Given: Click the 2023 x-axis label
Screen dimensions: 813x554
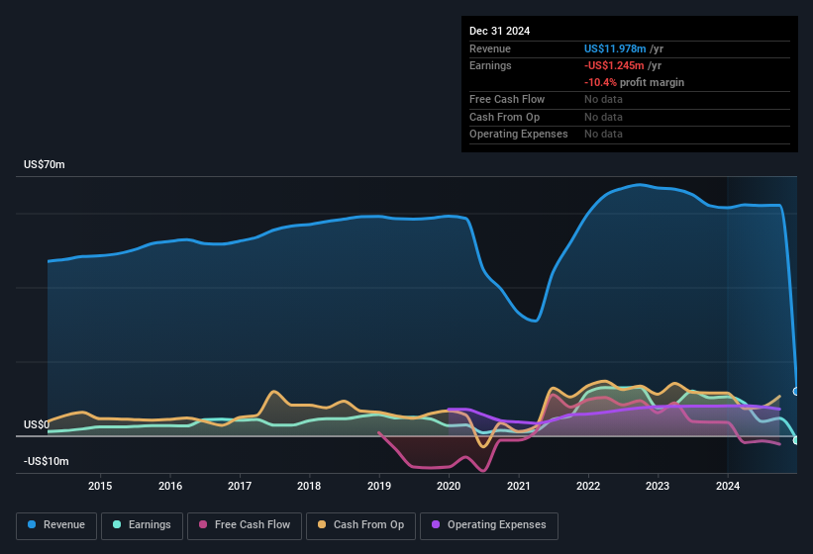Looking at the screenshot, I should tap(658, 486).
